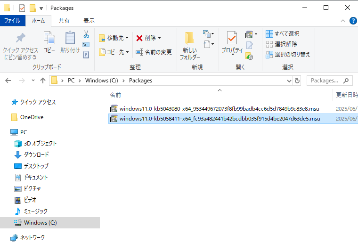
Task: Click the scissors Cut icon
Action: [86, 34]
